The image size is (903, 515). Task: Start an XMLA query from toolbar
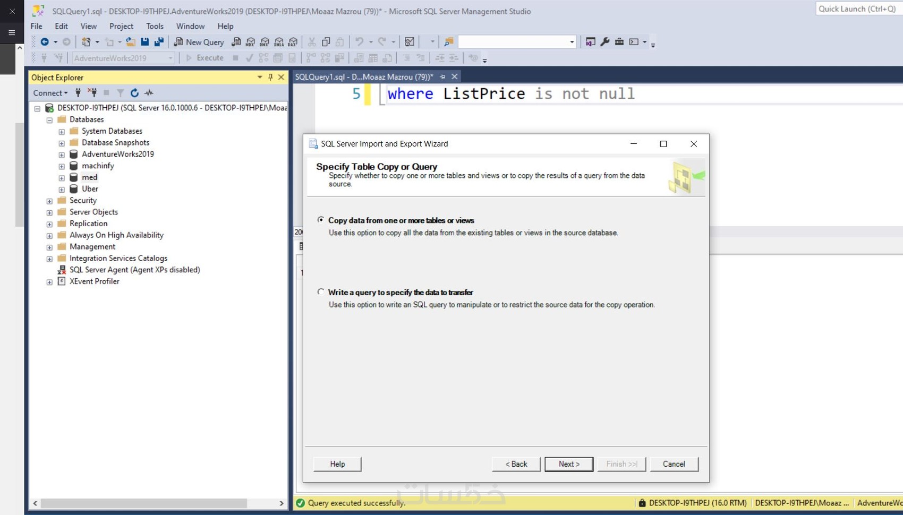click(x=279, y=42)
